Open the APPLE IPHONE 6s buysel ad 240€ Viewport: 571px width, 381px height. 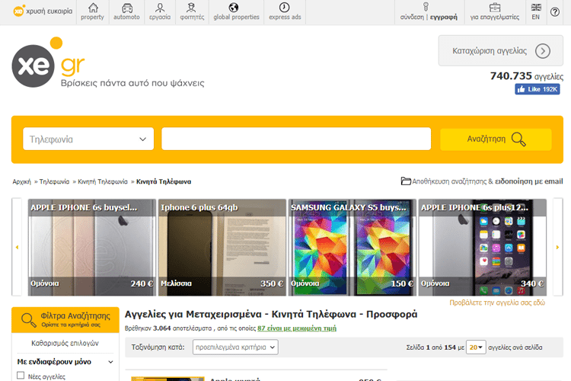[x=92, y=247]
